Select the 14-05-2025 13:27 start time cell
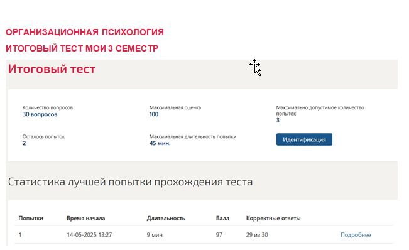This screenshot has width=409, height=250. 89,235
